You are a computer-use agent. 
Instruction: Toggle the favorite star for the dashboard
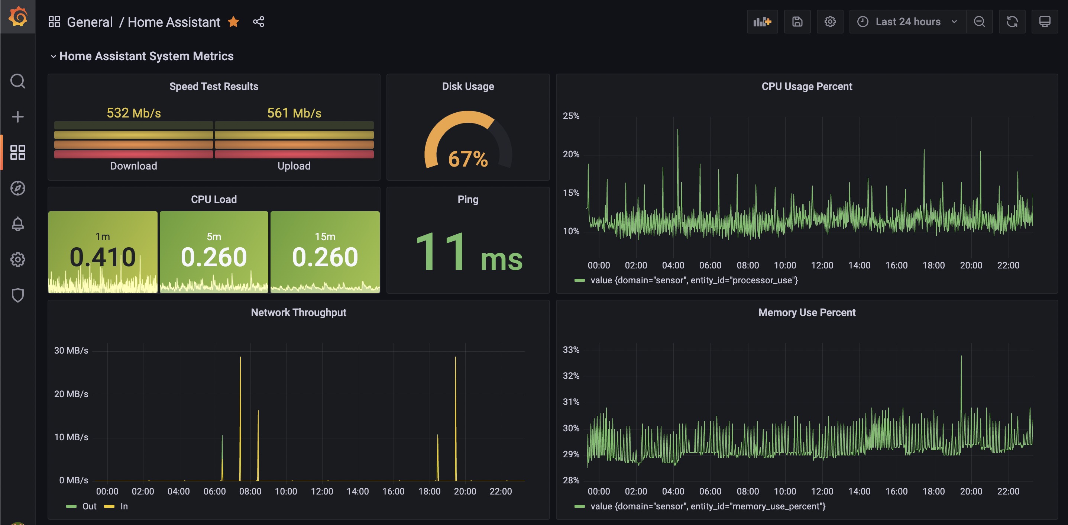point(233,22)
